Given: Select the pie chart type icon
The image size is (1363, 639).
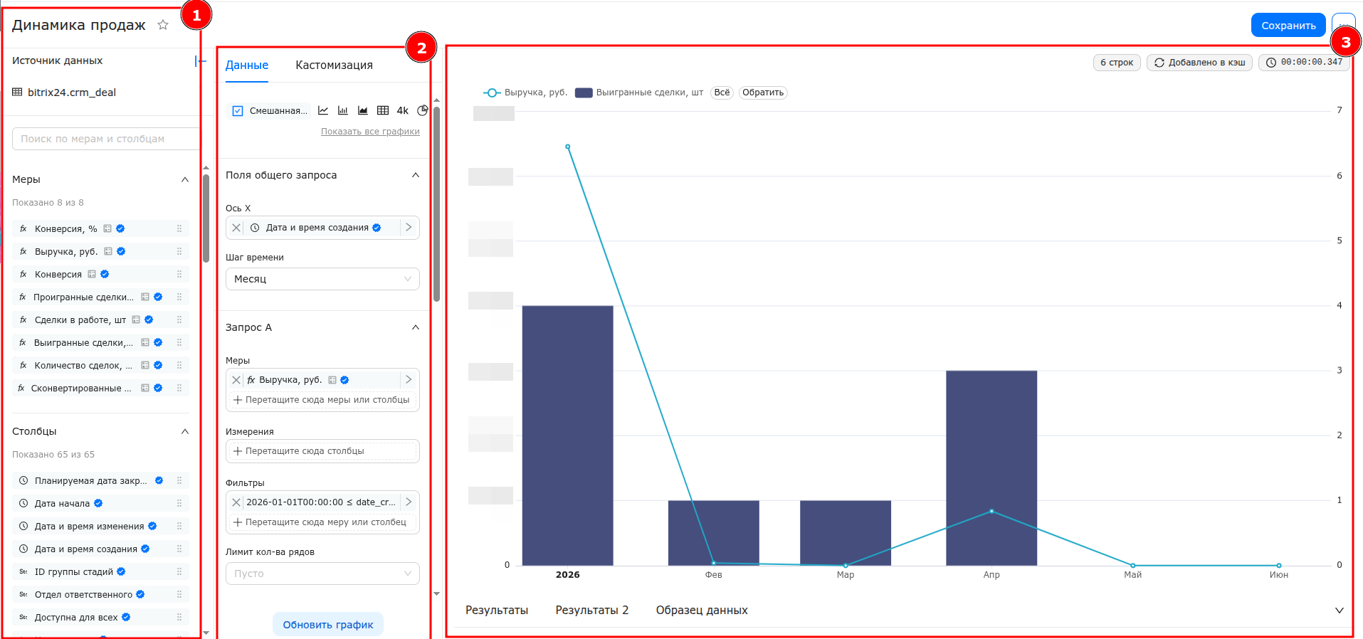Looking at the screenshot, I should click(423, 110).
